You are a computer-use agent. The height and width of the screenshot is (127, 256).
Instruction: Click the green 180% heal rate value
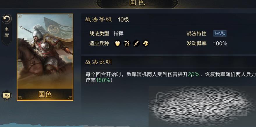click(103, 80)
